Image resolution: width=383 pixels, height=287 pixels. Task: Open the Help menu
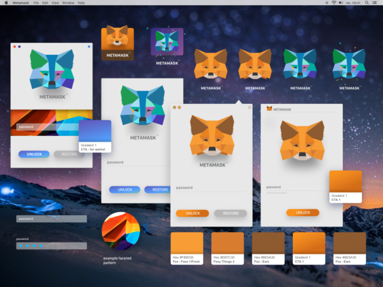coord(81,3)
